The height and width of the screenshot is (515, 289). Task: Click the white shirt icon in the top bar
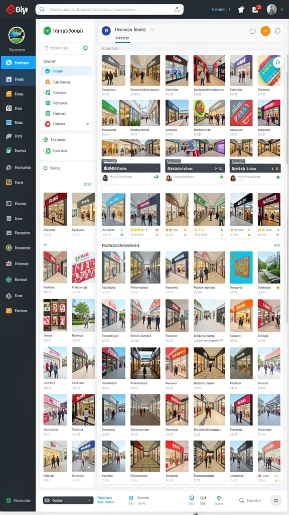pyautogui.click(x=241, y=10)
